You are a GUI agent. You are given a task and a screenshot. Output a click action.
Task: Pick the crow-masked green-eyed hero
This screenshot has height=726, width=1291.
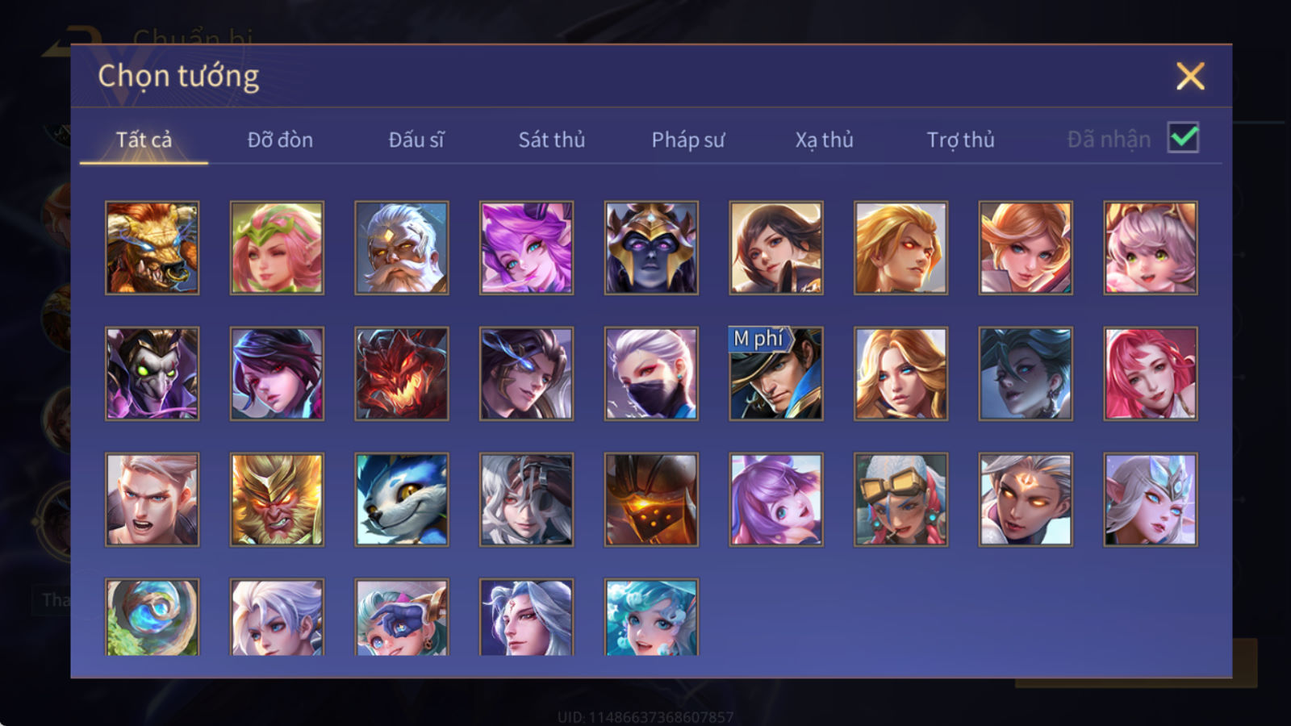tap(152, 373)
